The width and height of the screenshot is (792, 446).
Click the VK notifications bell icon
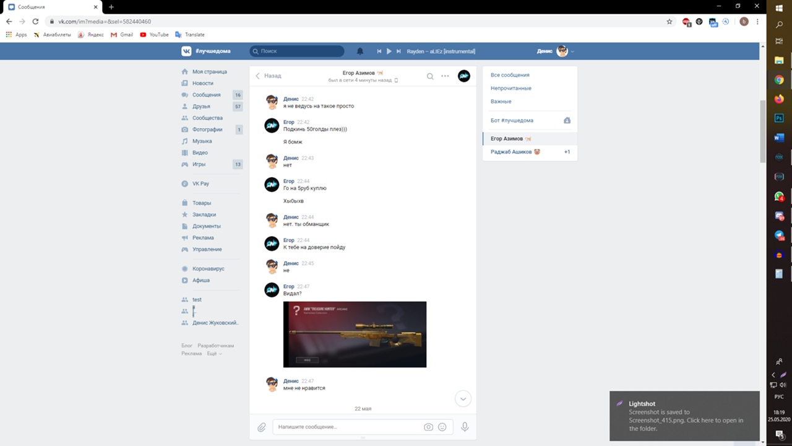coord(360,51)
